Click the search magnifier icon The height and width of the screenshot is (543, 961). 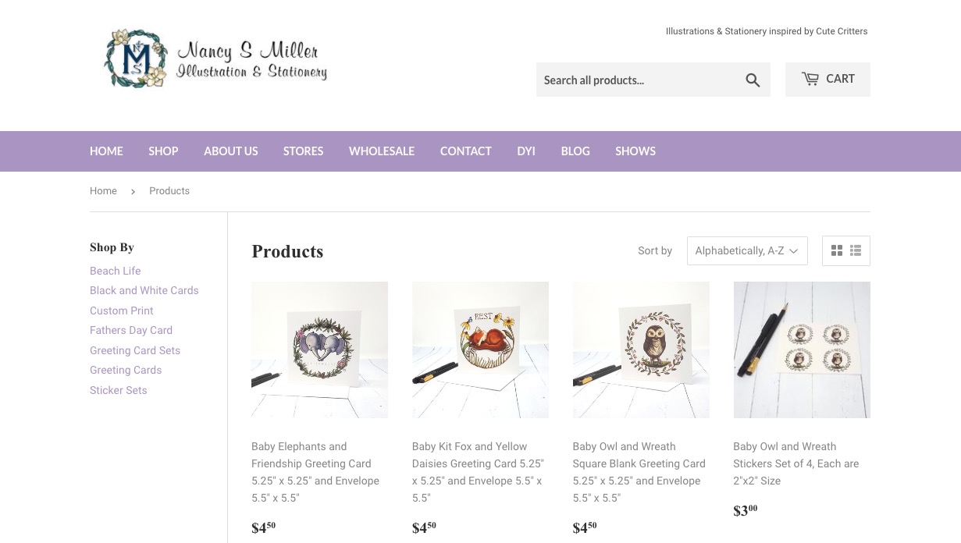[x=753, y=80]
